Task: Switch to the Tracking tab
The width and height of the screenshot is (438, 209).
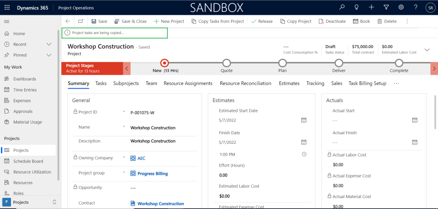Action: tap(315, 84)
